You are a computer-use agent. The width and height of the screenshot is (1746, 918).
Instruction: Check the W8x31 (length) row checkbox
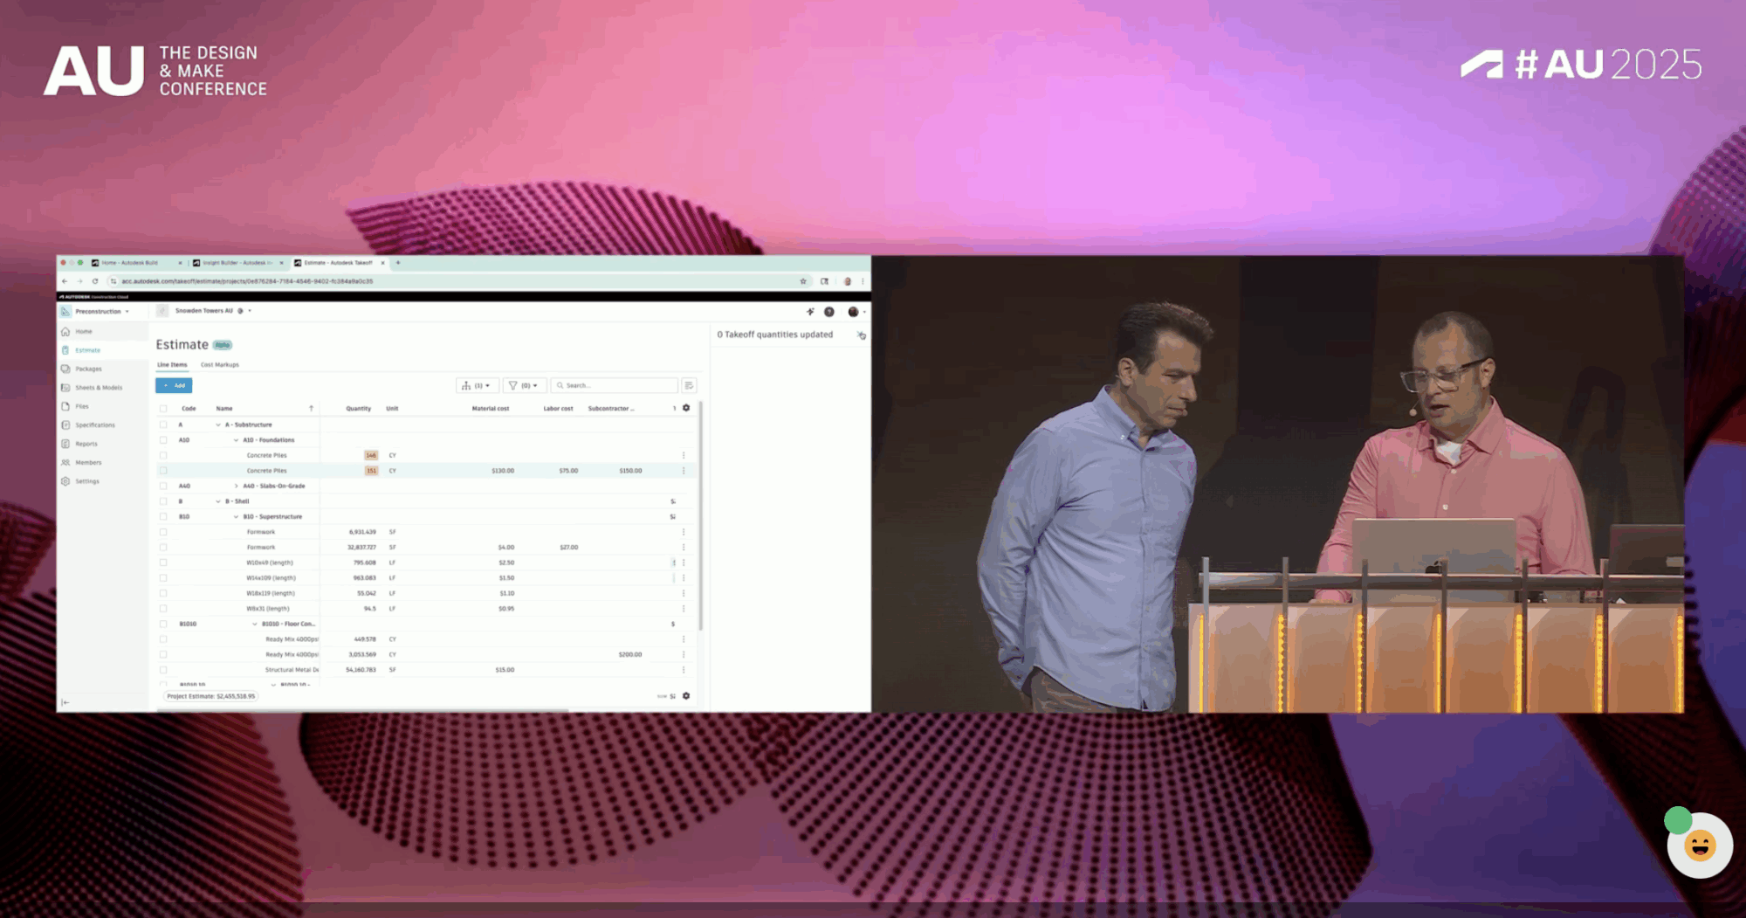tap(163, 609)
